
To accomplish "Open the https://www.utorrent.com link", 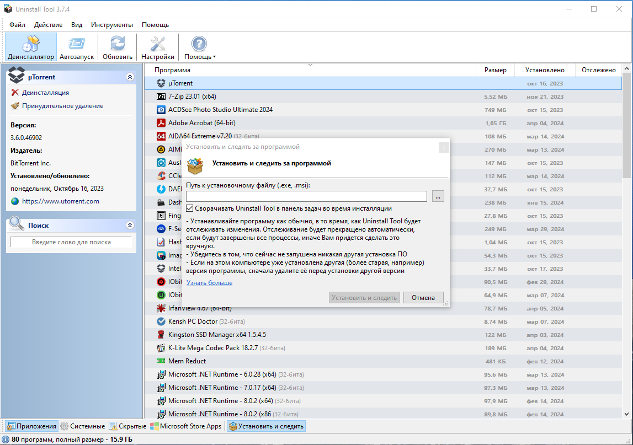I will pos(61,201).
